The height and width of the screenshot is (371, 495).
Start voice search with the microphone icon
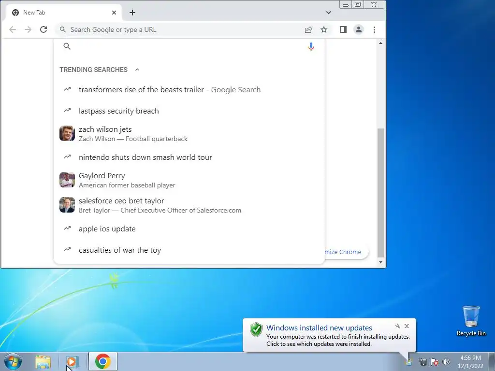[x=311, y=47]
